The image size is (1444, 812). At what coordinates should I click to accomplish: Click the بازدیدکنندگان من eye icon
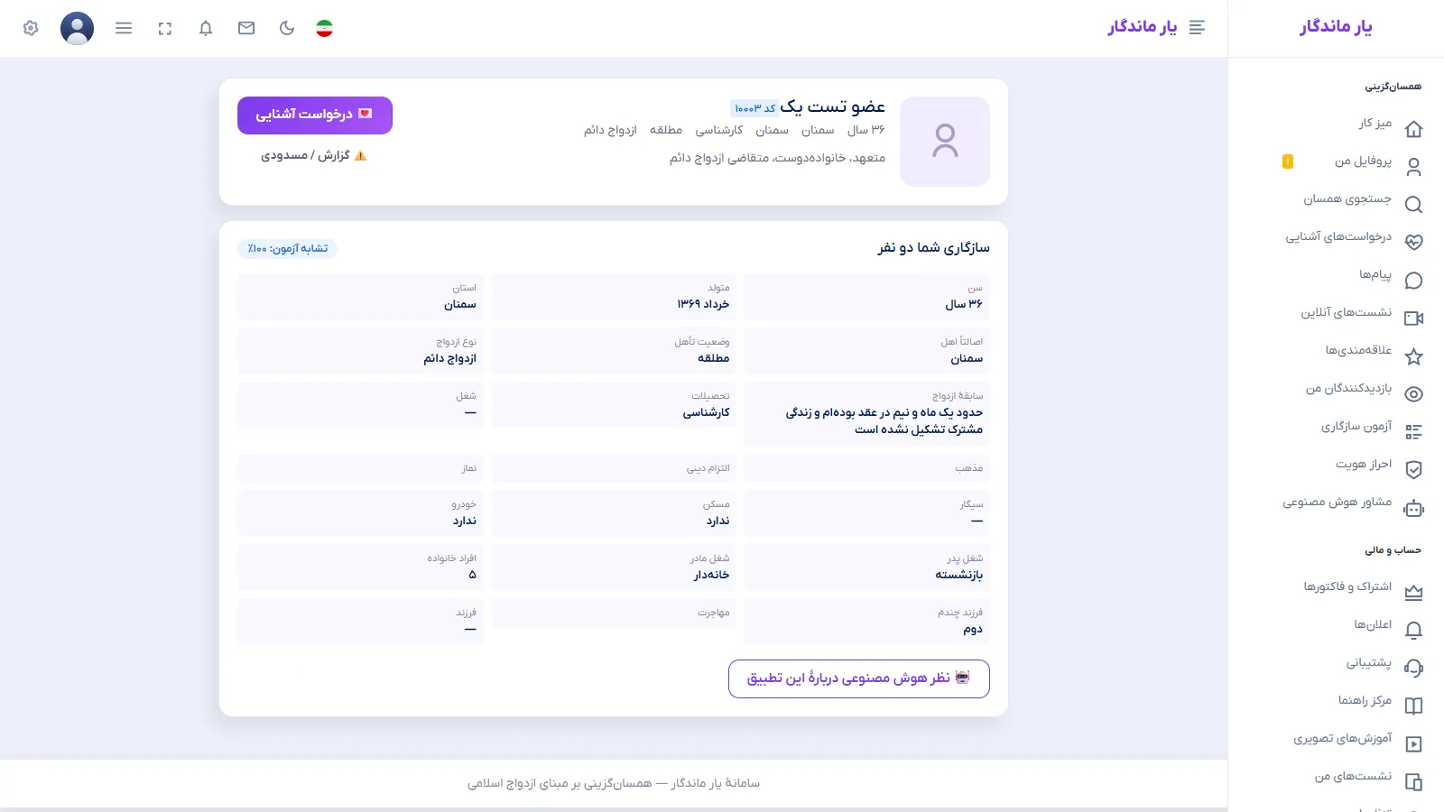1414,394
